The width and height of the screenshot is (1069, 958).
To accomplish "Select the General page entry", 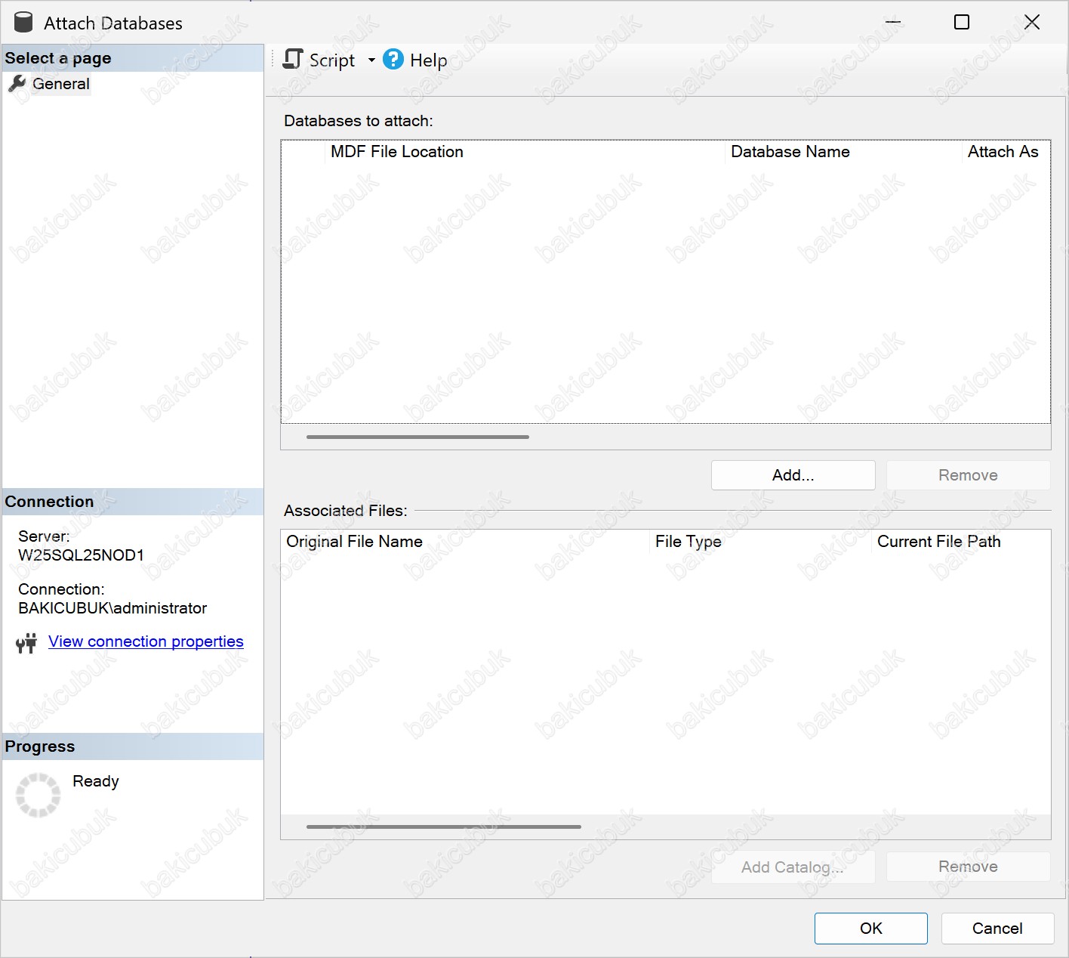I will click(60, 84).
